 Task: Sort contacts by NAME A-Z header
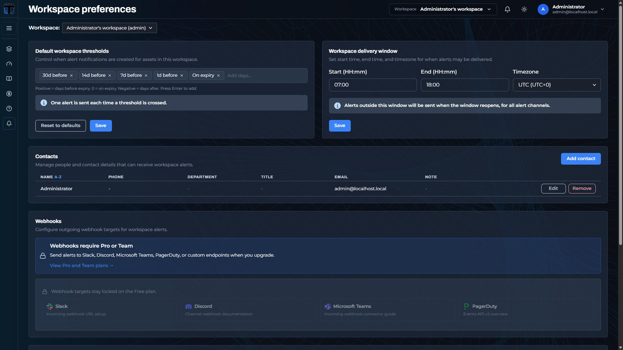[x=51, y=177]
